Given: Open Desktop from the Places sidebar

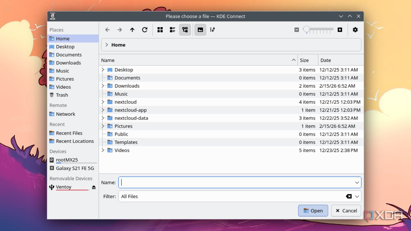Looking at the screenshot, I should 73,47.
